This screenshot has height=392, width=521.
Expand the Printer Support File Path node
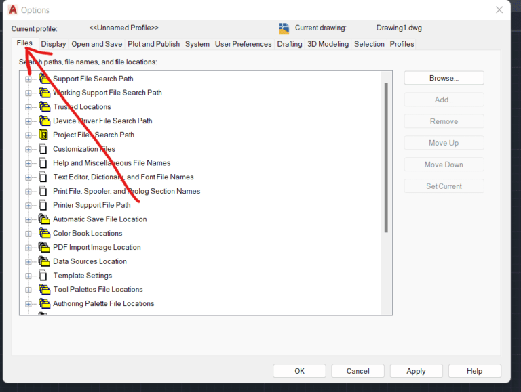(28, 206)
